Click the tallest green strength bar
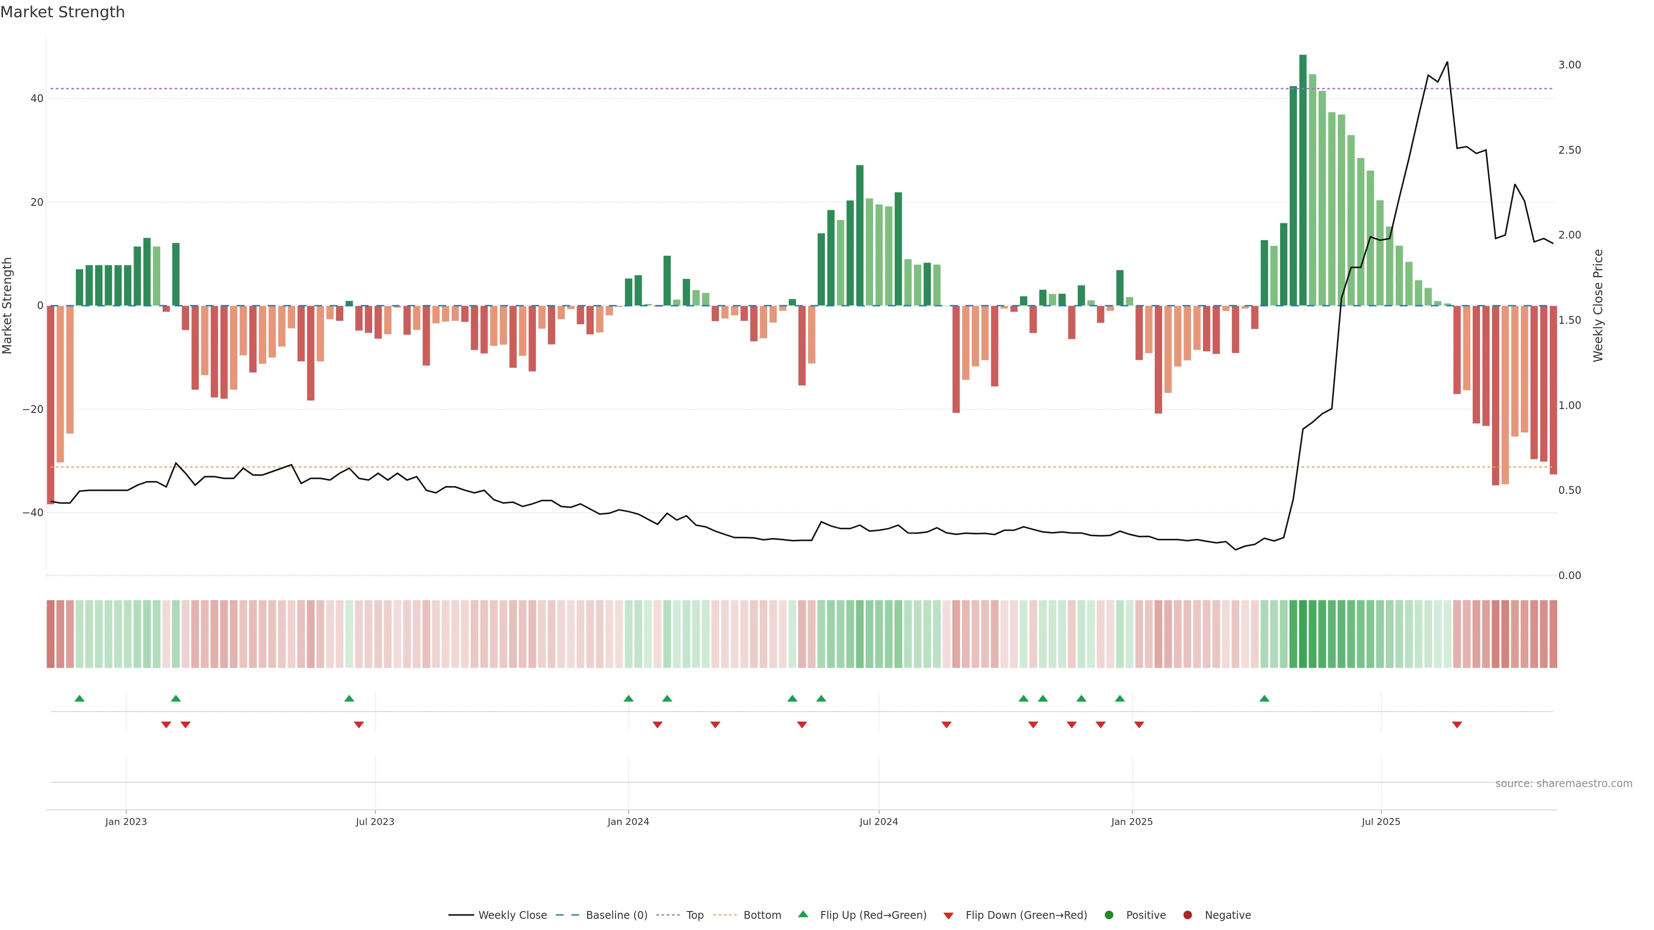The image size is (1654, 930). [1303, 180]
